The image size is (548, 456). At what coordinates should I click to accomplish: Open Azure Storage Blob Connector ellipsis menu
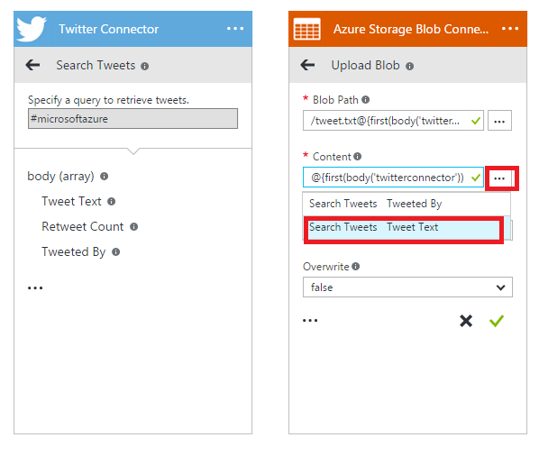[x=510, y=29]
